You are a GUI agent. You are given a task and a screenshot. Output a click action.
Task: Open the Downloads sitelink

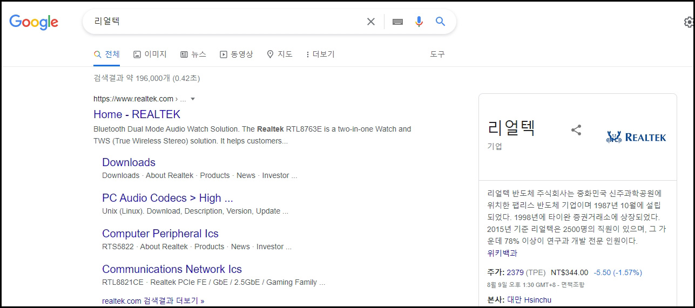pos(129,162)
